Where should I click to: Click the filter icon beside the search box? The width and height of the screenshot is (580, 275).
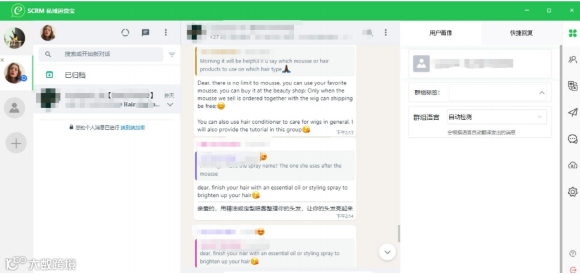(172, 55)
